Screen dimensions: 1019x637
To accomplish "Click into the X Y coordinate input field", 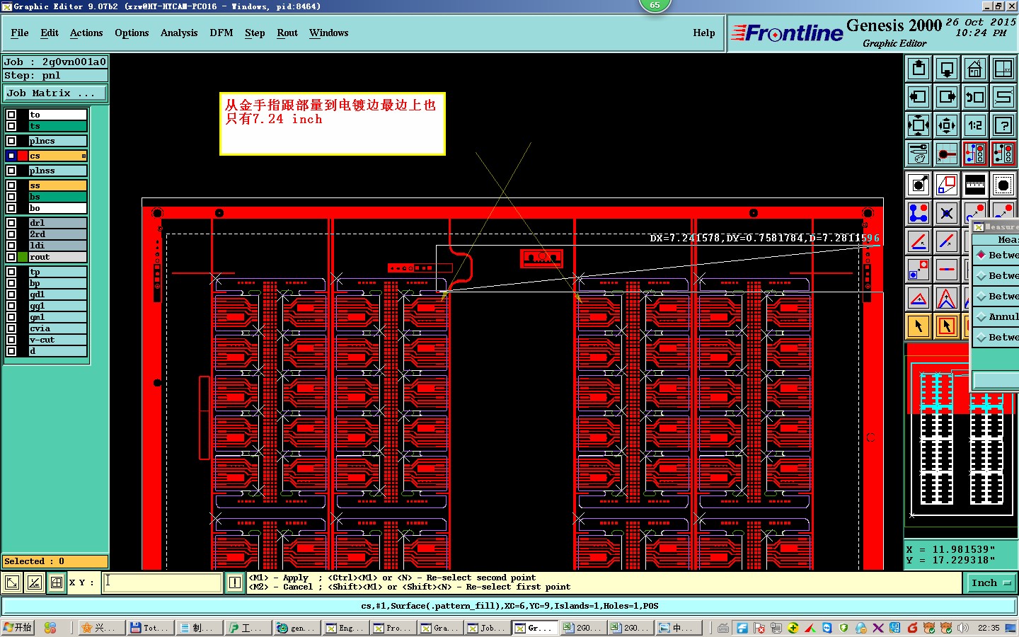I will (x=163, y=583).
